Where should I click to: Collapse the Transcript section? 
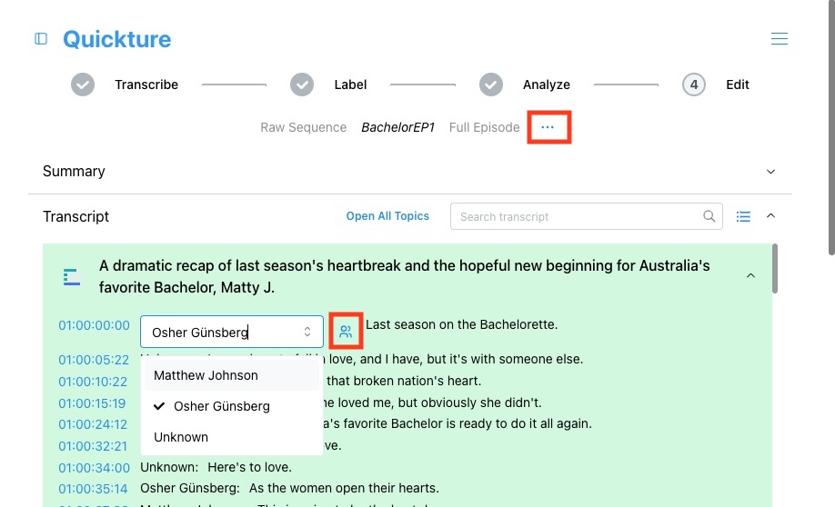(x=770, y=215)
